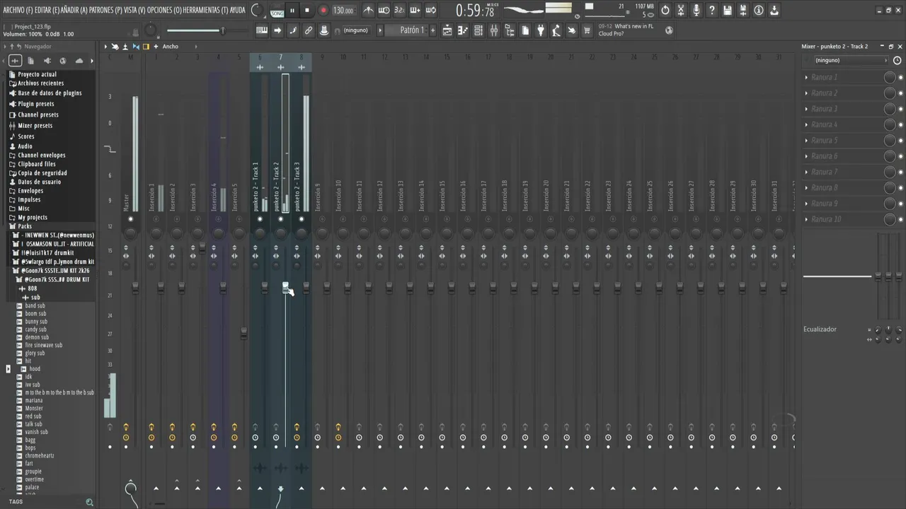This screenshot has height=509, width=906.
Task: Toggle Ranura 3 enable light
Action: [900, 109]
